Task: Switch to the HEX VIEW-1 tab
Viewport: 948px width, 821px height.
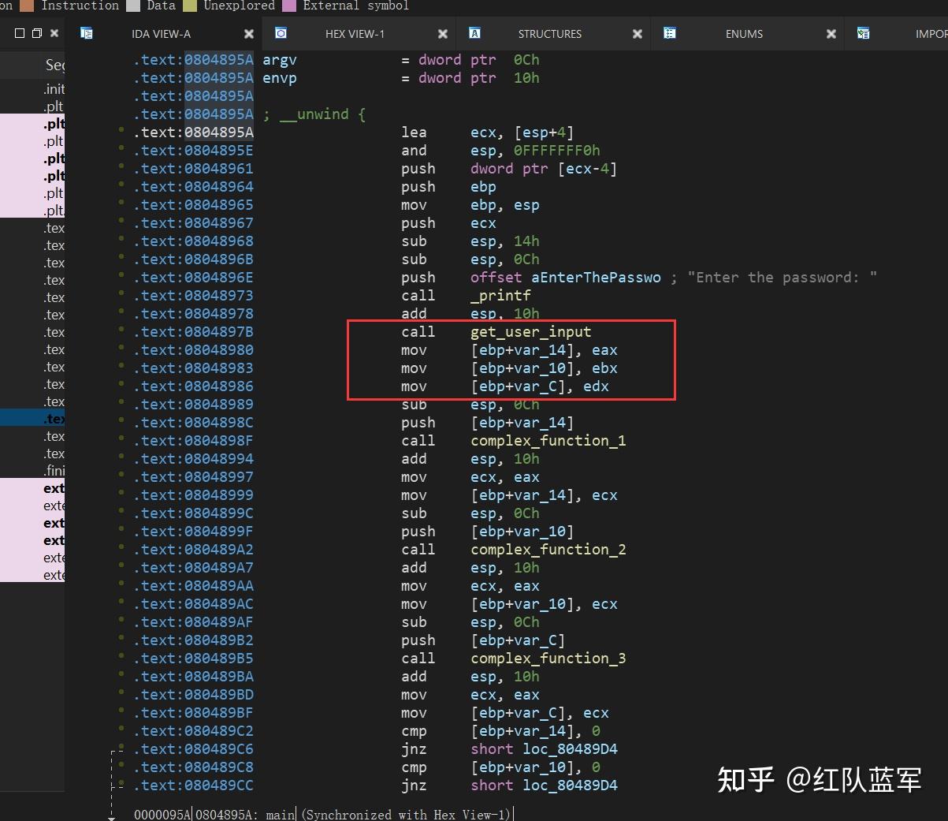Action: [x=355, y=34]
